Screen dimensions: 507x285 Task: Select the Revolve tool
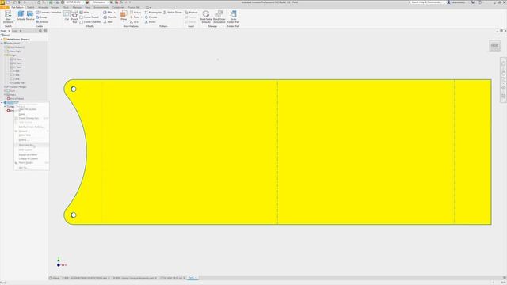tap(30, 16)
